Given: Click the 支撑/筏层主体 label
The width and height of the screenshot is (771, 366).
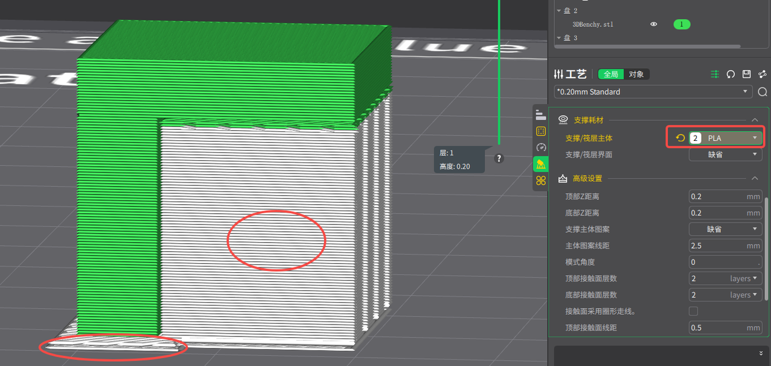Looking at the screenshot, I should click(x=588, y=138).
